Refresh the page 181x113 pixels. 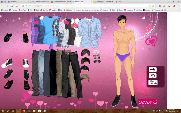point(12,6)
